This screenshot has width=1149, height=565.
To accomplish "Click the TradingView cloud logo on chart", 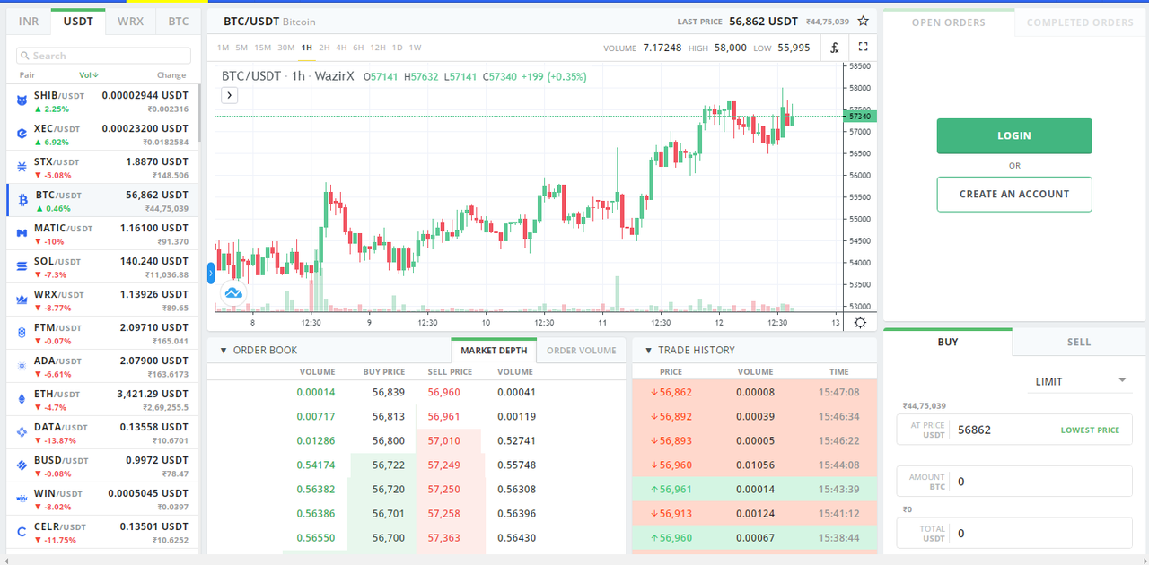I will 233,292.
